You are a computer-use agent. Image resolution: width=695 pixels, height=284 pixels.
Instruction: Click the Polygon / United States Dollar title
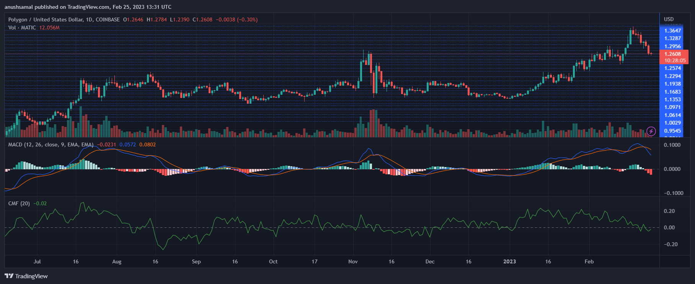click(64, 19)
